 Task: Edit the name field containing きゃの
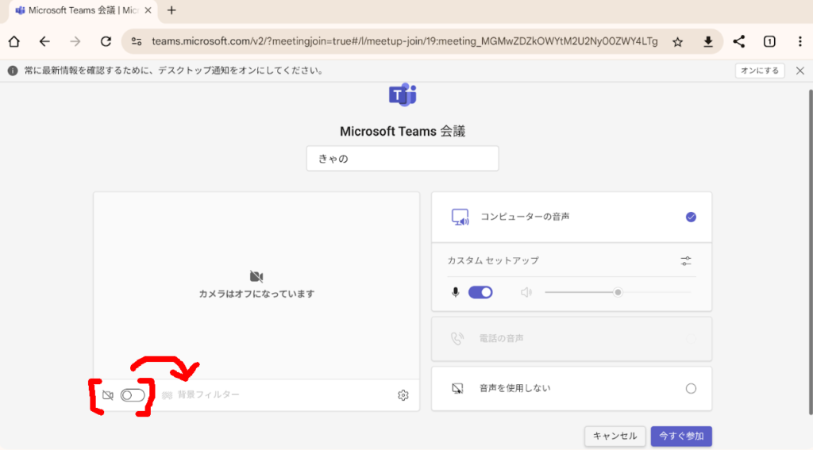(403, 159)
